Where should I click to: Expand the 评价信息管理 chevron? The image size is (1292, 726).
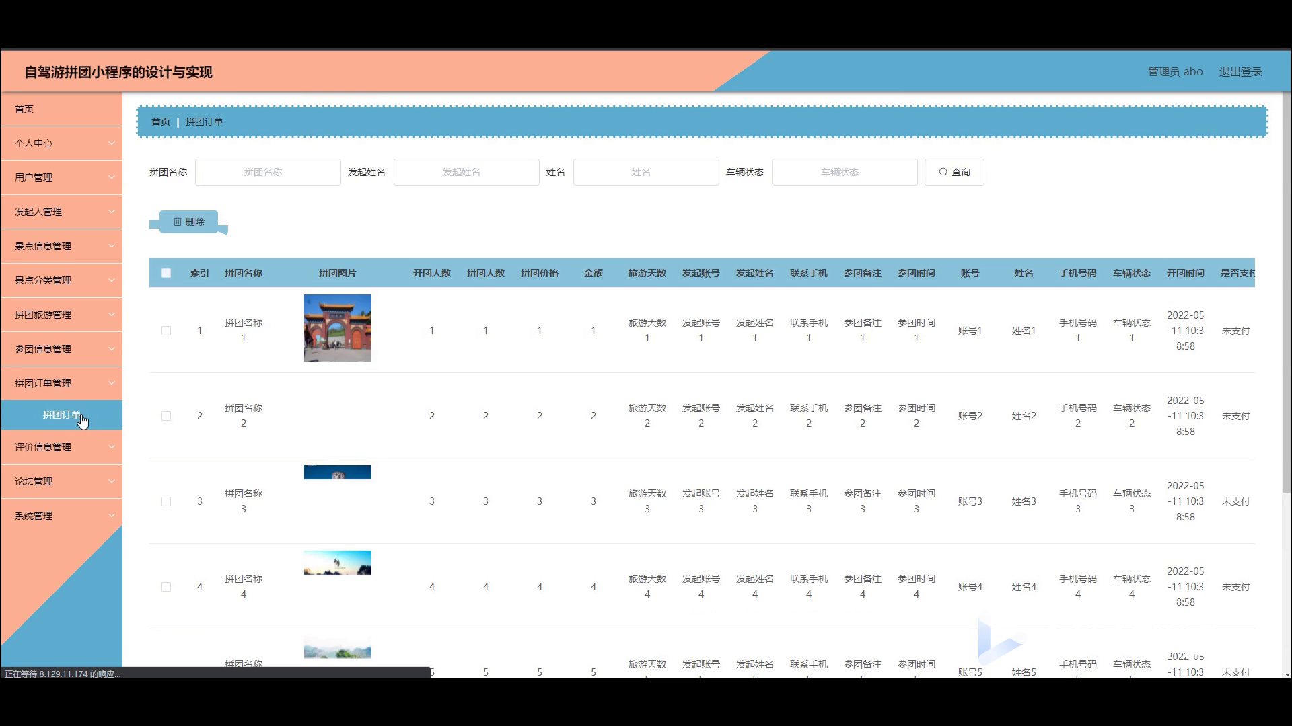coord(112,447)
